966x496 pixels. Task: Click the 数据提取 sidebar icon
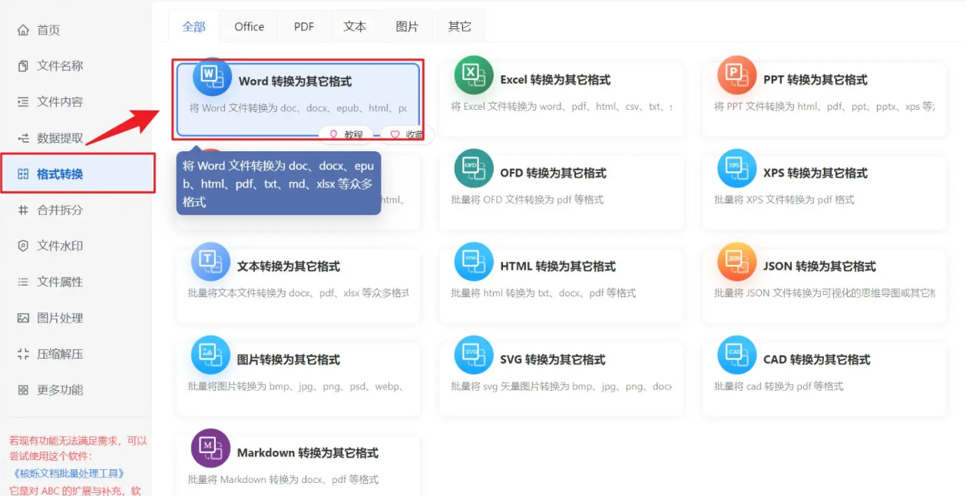click(x=23, y=138)
